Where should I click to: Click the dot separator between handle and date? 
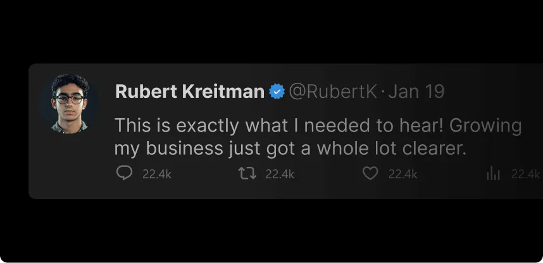(x=383, y=92)
